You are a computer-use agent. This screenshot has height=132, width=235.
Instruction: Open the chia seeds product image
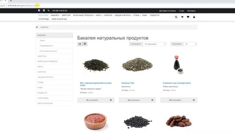pos(137,65)
